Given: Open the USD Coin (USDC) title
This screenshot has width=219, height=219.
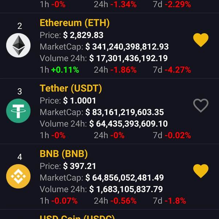Looking at the screenshot, I should tap(77, 217).
